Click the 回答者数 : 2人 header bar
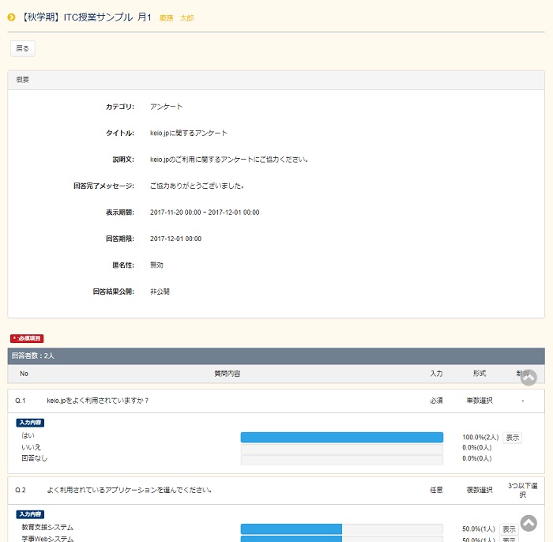553x542 pixels. pyautogui.click(x=276, y=356)
